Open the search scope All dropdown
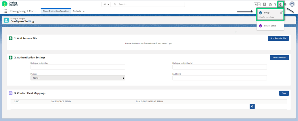This screenshot has width=298, height=121. (106, 4)
